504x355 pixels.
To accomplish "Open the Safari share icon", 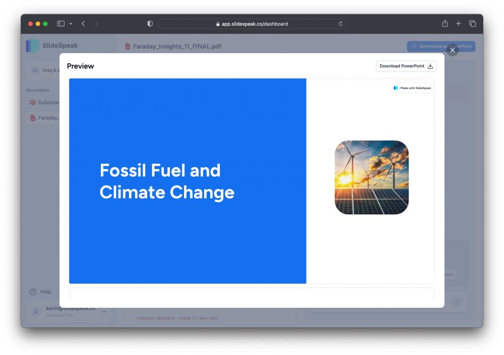I will pyautogui.click(x=445, y=24).
